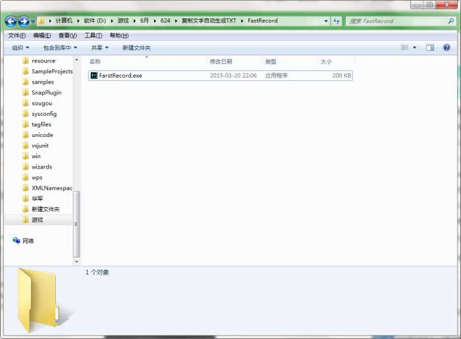Click the folder icon in the address bar
The image size is (461, 339).
coord(41,21)
